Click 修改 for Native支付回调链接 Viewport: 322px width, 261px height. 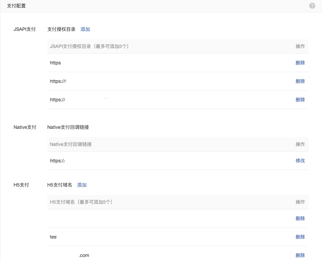300,161
